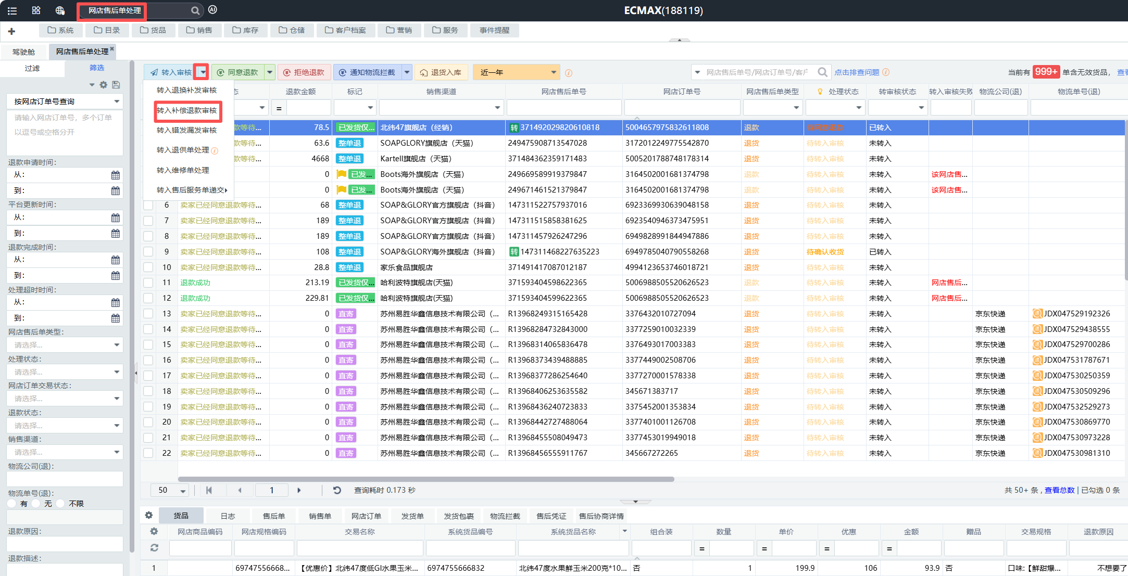
Task: Click the 查看总数 link
Action: coord(1059,490)
